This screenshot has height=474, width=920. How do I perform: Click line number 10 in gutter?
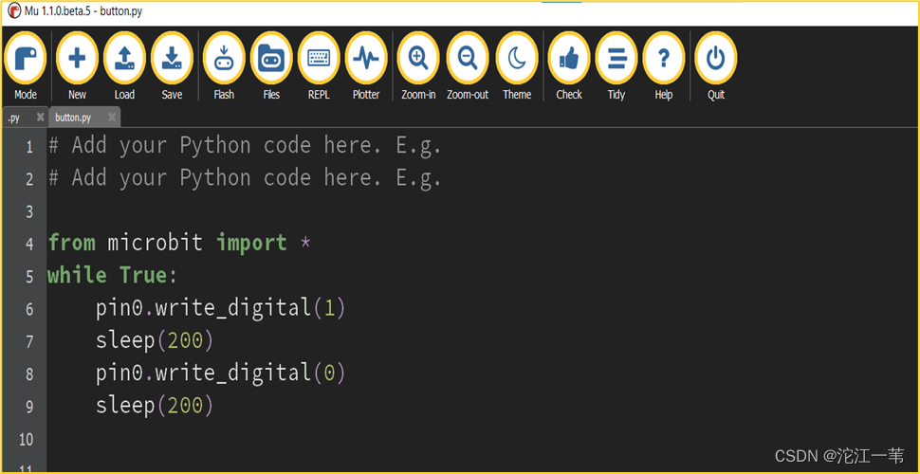tap(27, 439)
